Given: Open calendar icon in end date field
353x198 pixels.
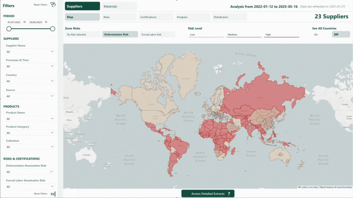Looking at the screenshot, I should click(x=46, y=22).
